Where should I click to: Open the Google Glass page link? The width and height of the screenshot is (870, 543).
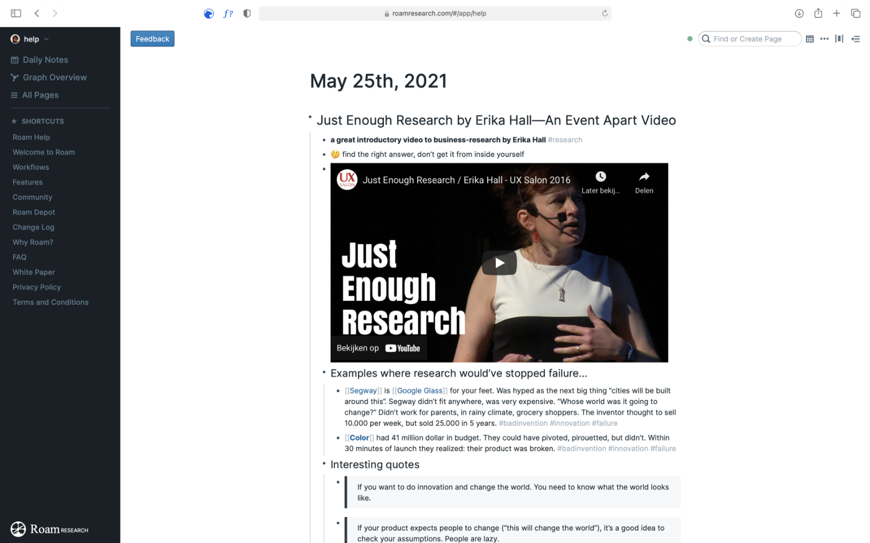click(420, 391)
